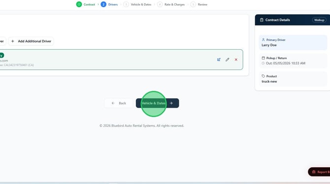Viewport: 330px width, 184px height.
Task: Remove the driver with the red X icon
Action: (x=236, y=60)
